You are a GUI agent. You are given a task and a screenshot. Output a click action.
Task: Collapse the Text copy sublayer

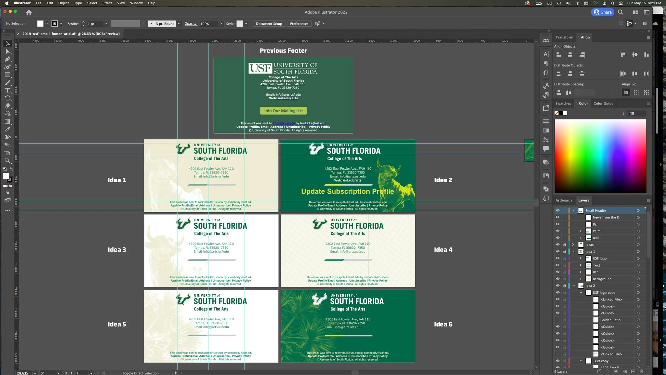(x=581, y=361)
